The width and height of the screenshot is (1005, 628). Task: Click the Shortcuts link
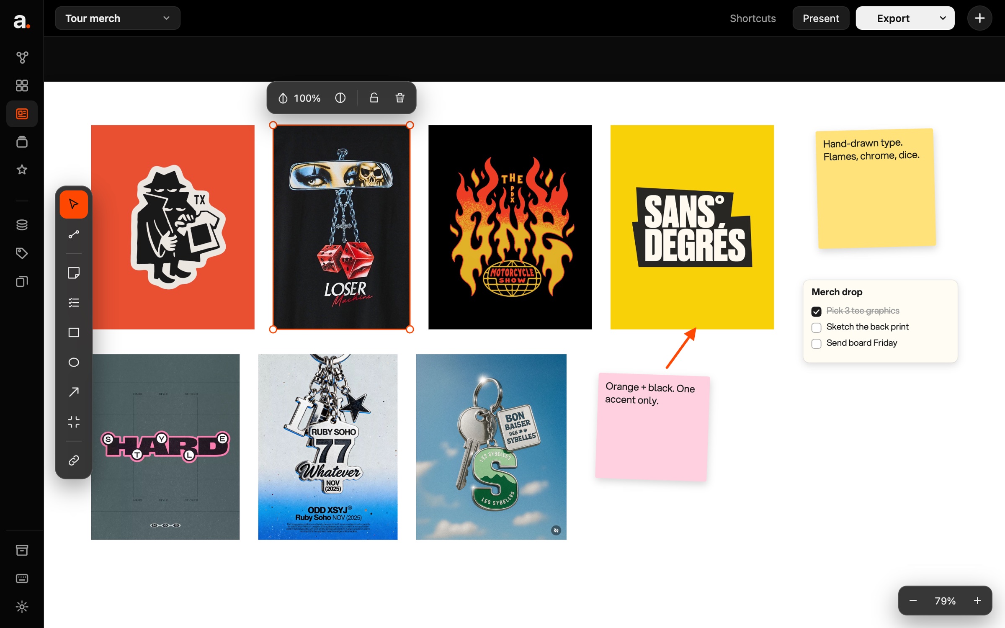pos(752,18)
